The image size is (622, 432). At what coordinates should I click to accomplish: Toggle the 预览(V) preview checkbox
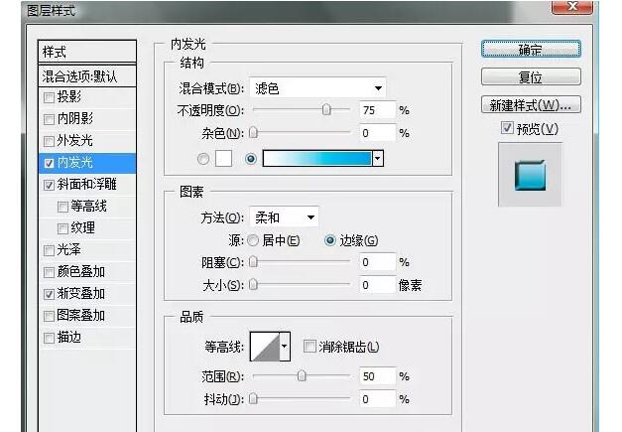coord(507,128)
